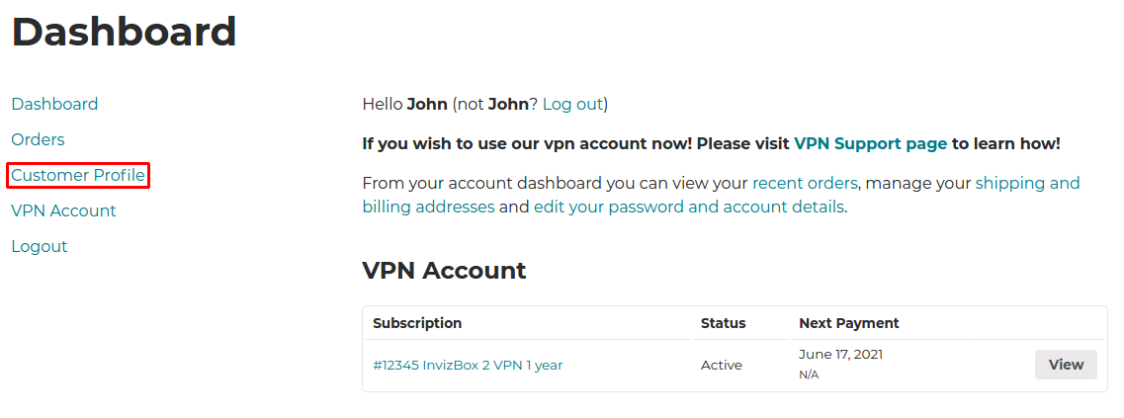Open the 'recent orders' link
This screenshot has height=418, width=1124.
[x=804, y=183]
